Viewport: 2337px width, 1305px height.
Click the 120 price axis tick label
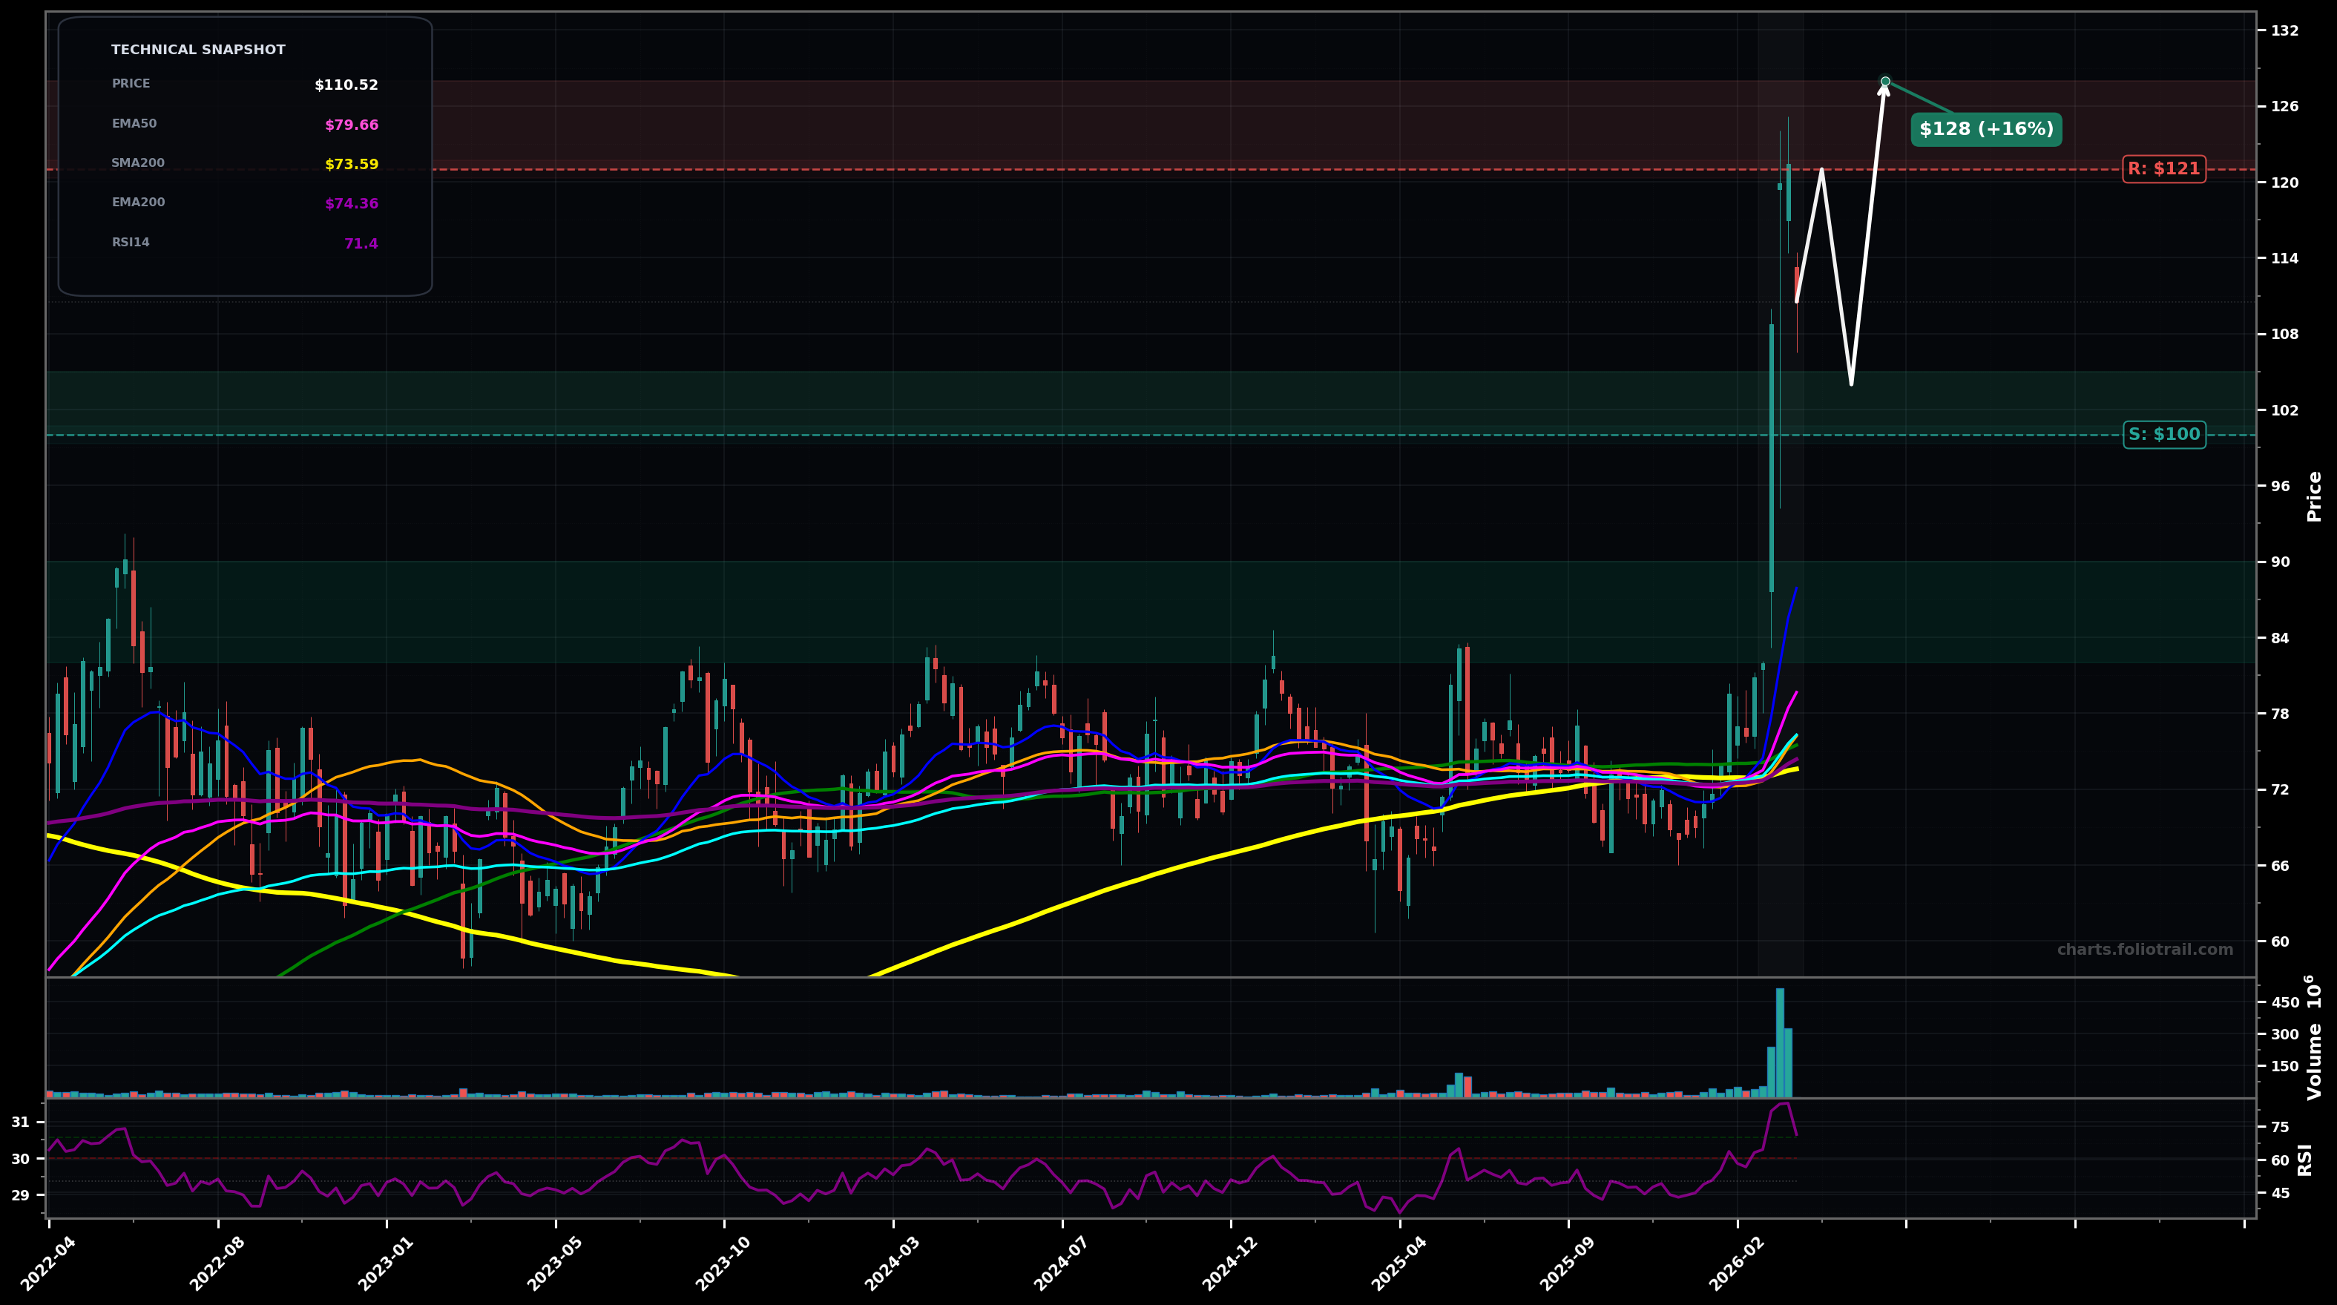coord(2284,183)
